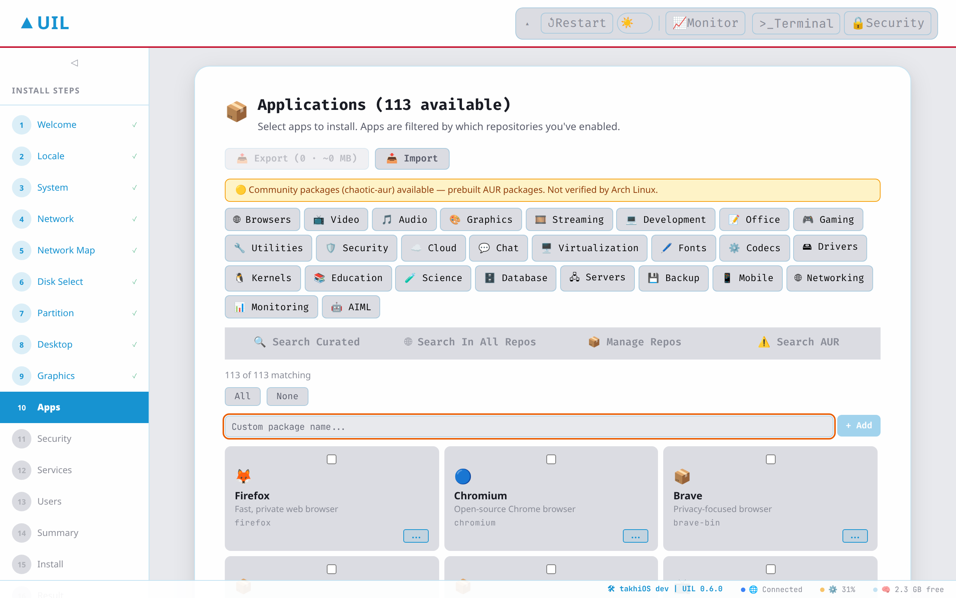The image size is (956, 598).
Task: Select All apps button
Action: tap(243, 396)
